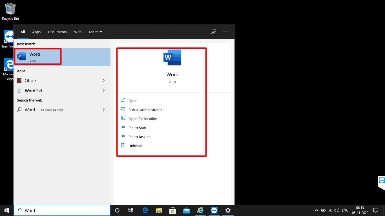Viewport: 385px width, 216px height.
Task: Open the network Wi-Fi tray icon
Action: 330,210
